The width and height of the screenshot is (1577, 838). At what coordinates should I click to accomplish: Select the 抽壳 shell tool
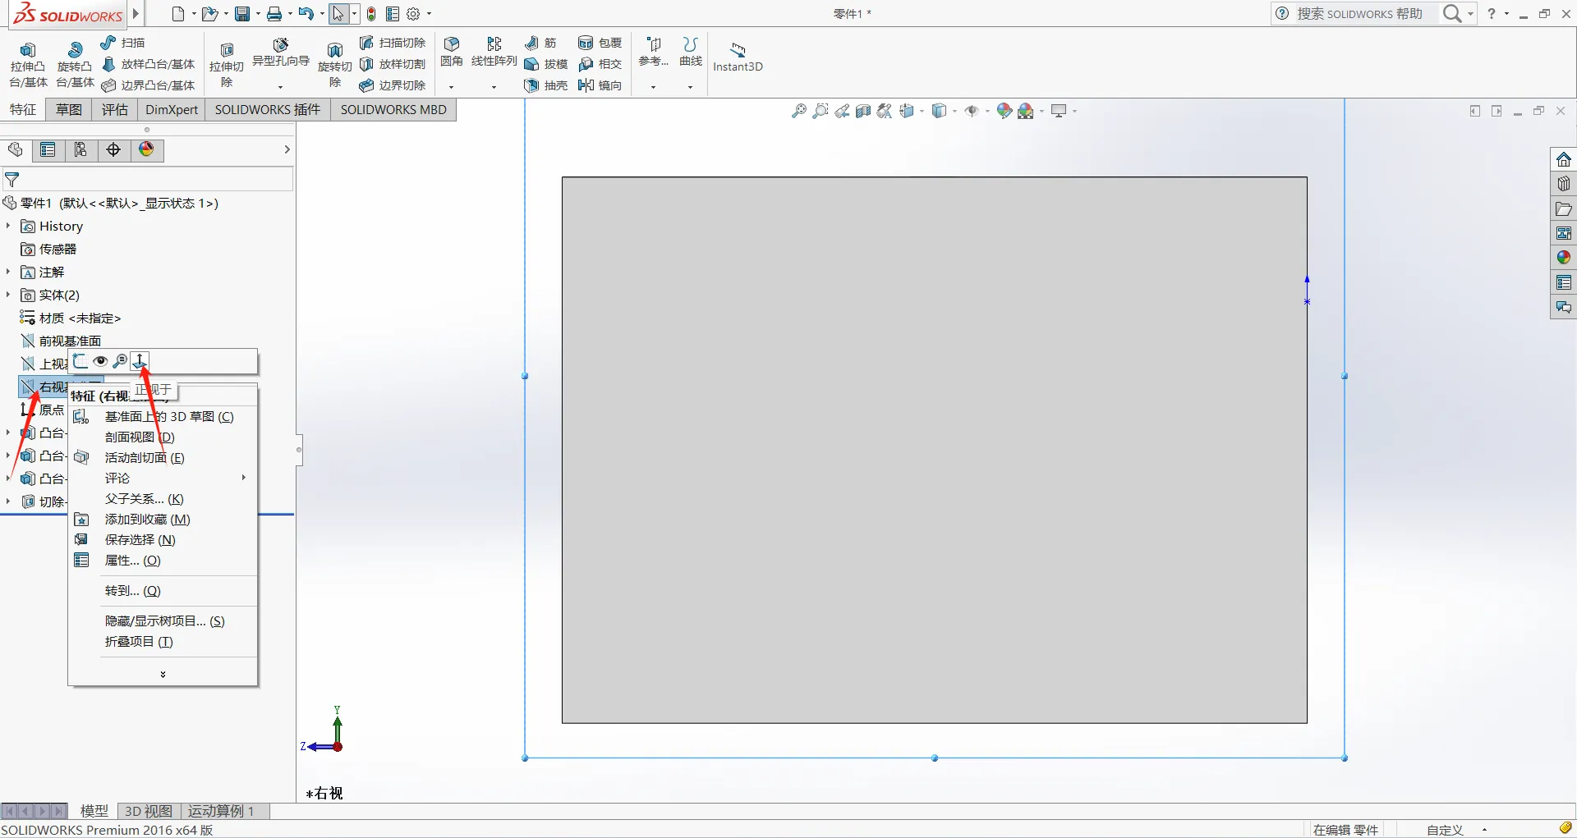tap(546, 85)
